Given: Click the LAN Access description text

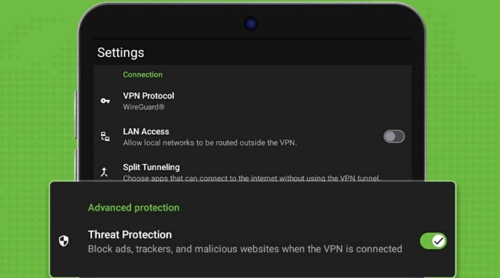Looking at the screenshot, I should click(210, 143).
